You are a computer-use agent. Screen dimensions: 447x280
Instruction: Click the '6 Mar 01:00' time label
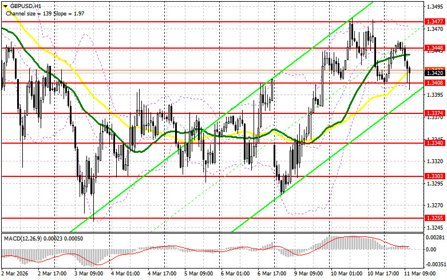tap(235, 274)
